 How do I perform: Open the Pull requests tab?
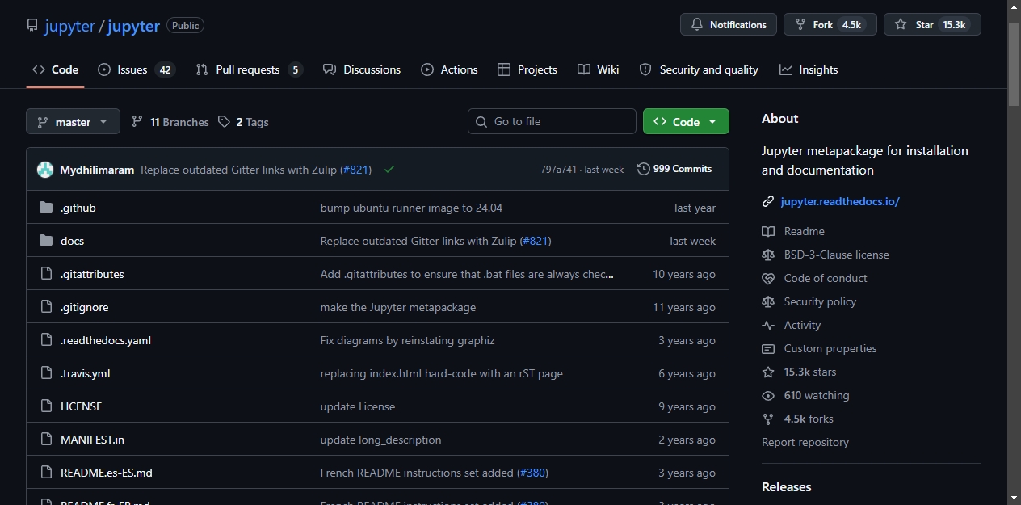[249, 69]
